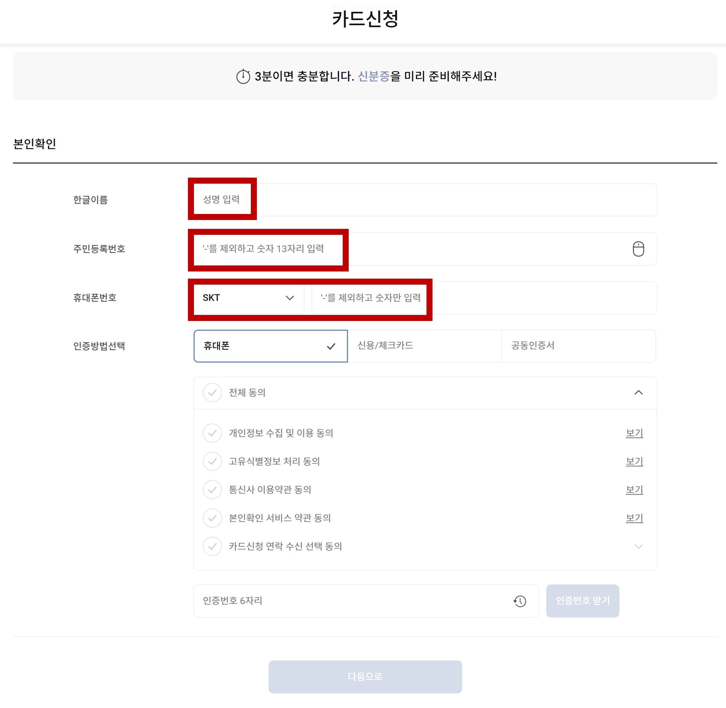Collapse the 전체 동의 agreement section
Screen dimensions: 726x708
pyautogui.click(x=638, y=393)
